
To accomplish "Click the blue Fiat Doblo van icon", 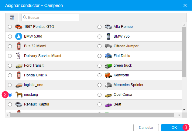I will point(108,56).
